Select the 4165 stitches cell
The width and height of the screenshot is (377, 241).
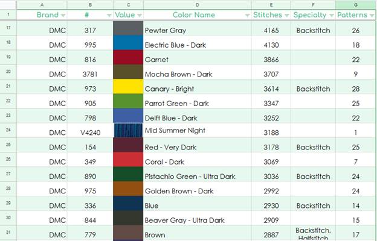point(271,30)
